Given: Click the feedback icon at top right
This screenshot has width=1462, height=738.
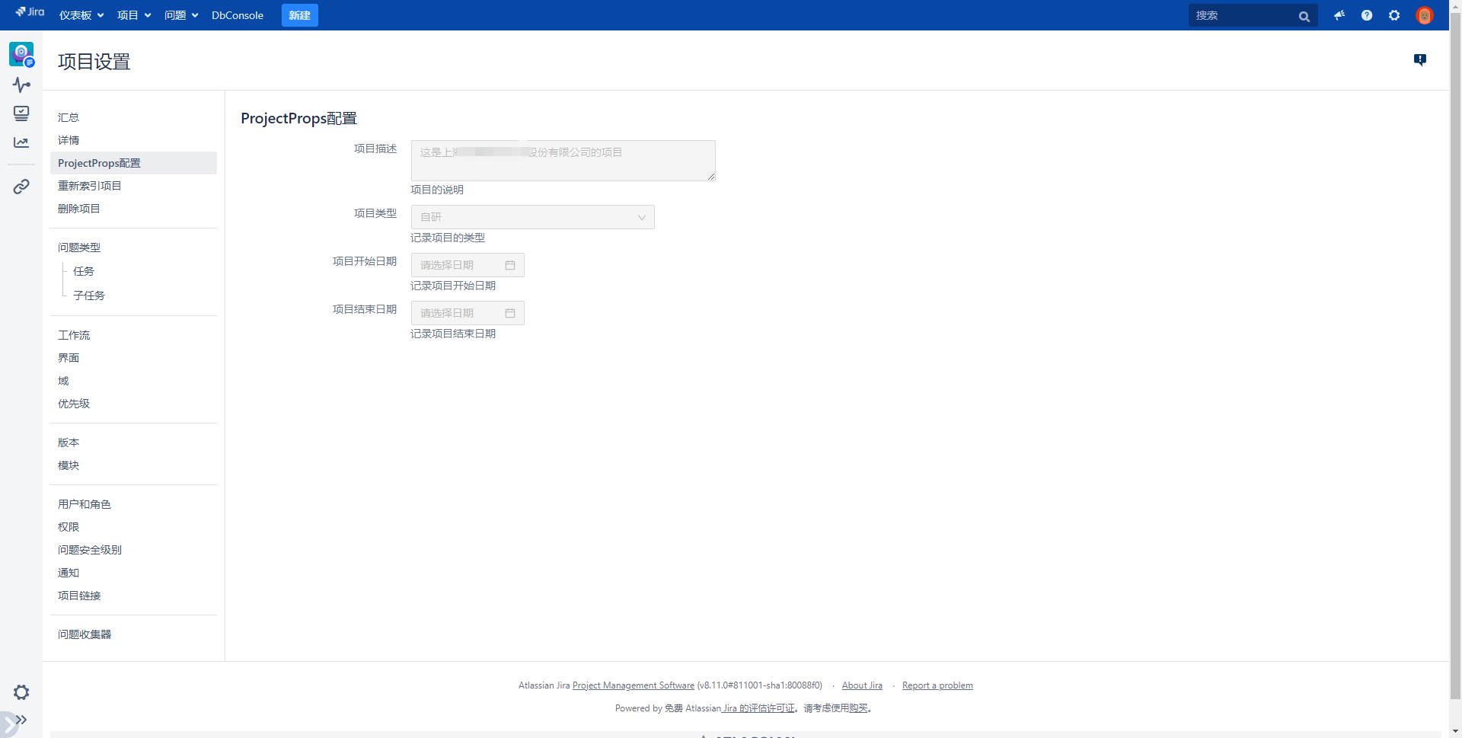Looking at the screenshot, I should tap(1420, 59).
